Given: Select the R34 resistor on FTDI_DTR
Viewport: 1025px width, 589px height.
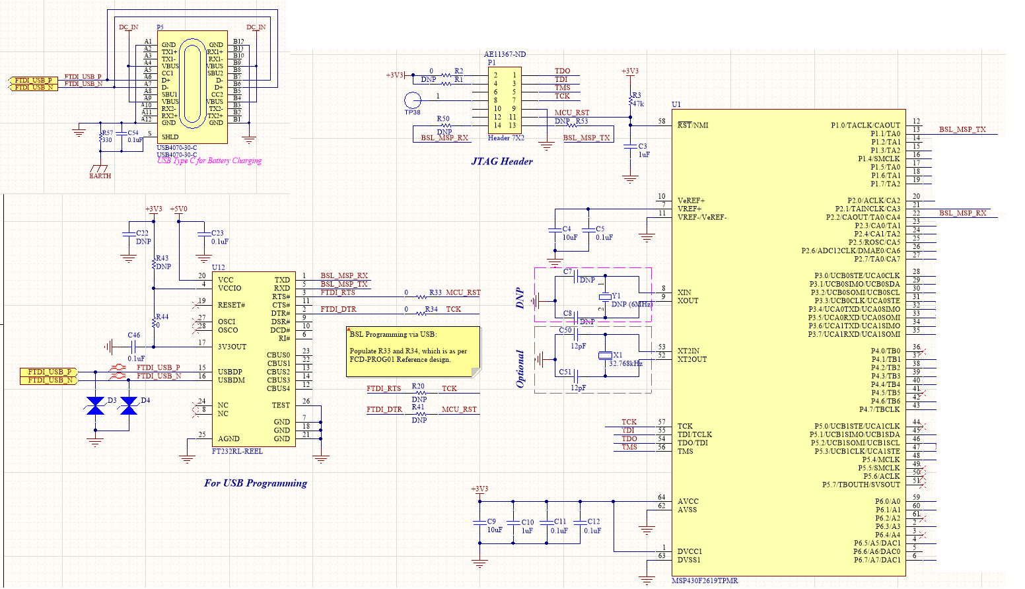Looking at the screenshot, I should [x=420, y=313].
